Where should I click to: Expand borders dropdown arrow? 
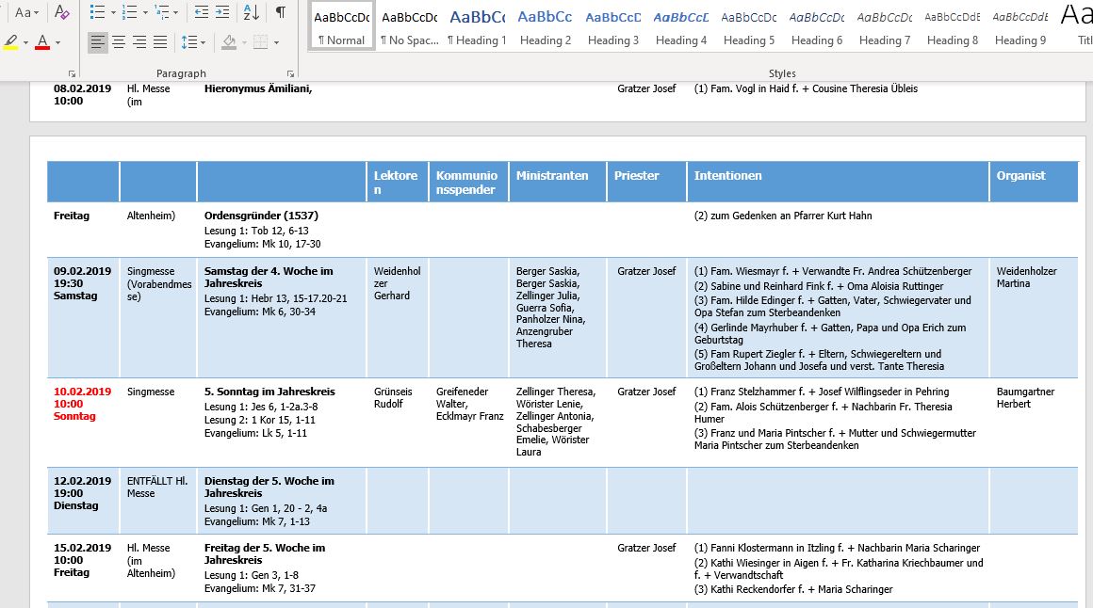[277, 42]
